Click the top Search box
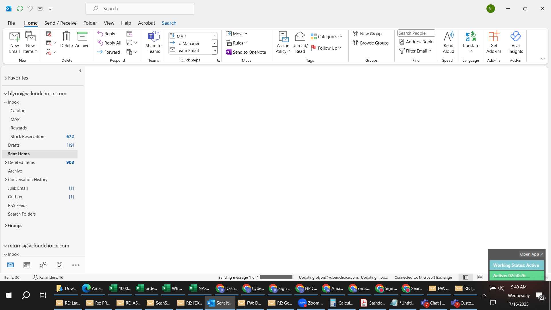This screenshot has width=551, height=310. 140,9
